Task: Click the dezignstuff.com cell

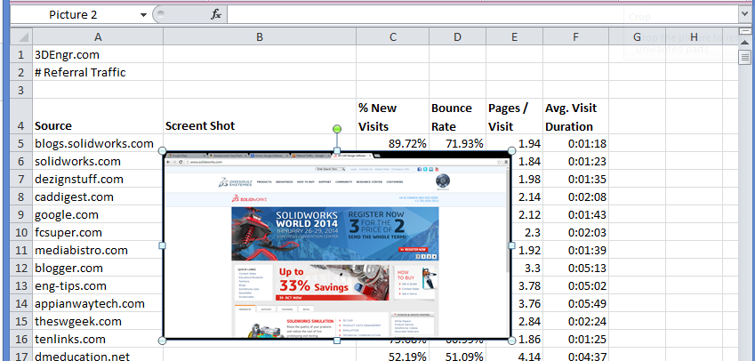Action: coord(98,179)
